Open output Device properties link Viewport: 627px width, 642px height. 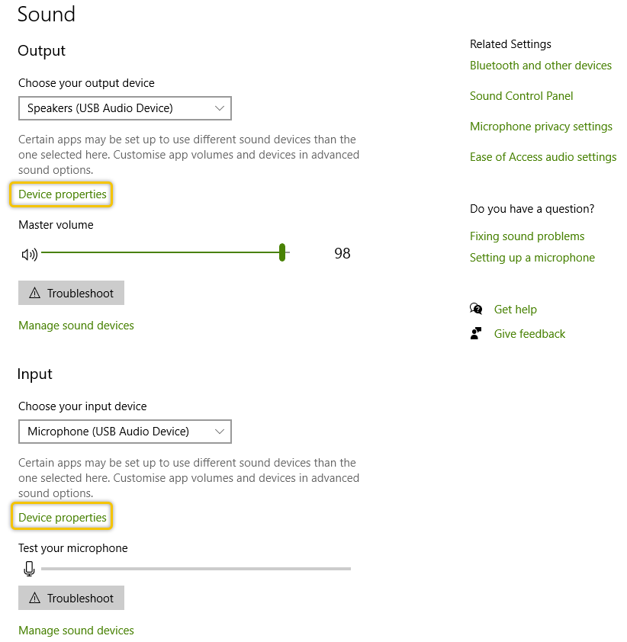point(63,194)
